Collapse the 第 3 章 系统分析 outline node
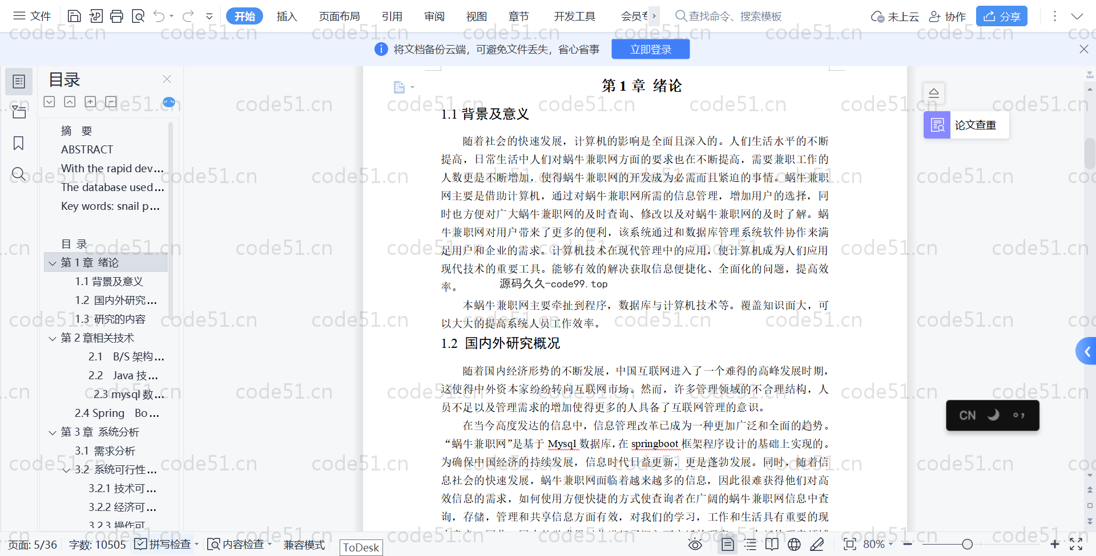This screenshot has width=1096, height=556. (53, 433)
